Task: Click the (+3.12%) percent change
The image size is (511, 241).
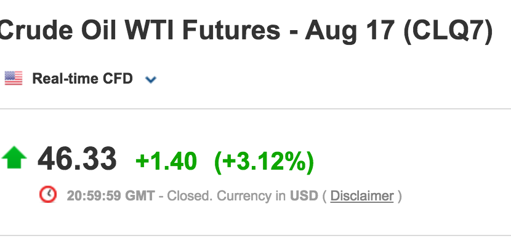Action: click(x=264, y=162)
